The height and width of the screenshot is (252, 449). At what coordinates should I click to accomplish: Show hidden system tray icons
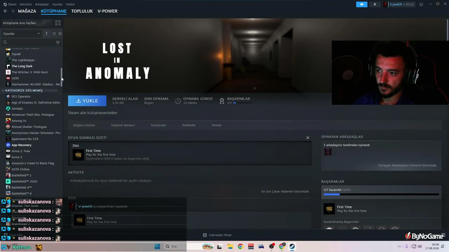coord(400,246)
